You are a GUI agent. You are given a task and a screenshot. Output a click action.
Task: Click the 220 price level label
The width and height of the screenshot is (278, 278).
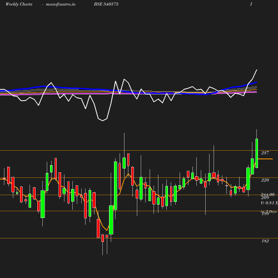pyautogui.click(x=265, y=180)
